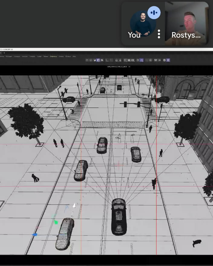Image resolution: width=213 pixels, height=266 pixels.
Task: Click the grid snap icon in the toolbar
Action: pos(138,60)
